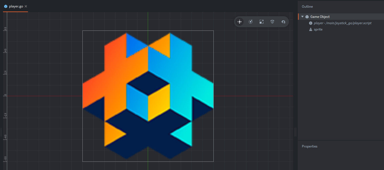Toggle perspective camera in scene toolbar
This screenshot has height=170, width=384.
click(272, 22)
